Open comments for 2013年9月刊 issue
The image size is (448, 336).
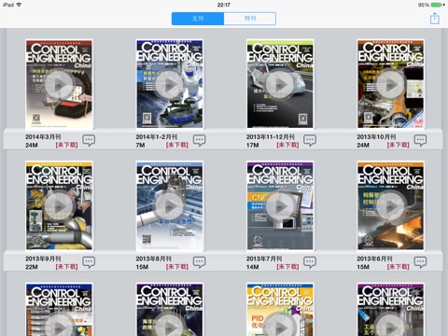89,262
